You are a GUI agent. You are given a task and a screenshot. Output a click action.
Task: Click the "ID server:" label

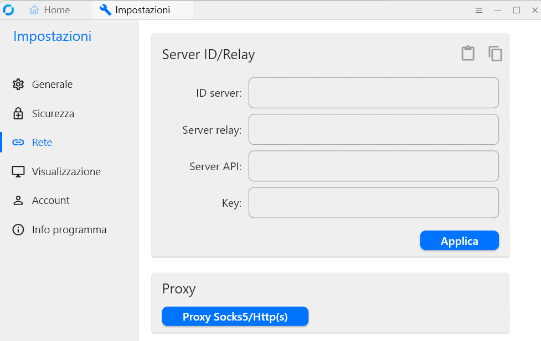click(219, 93)
